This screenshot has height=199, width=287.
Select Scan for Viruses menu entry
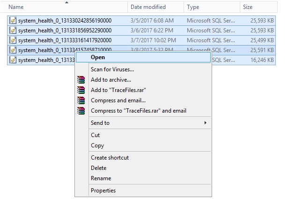(x=112, y=69)
